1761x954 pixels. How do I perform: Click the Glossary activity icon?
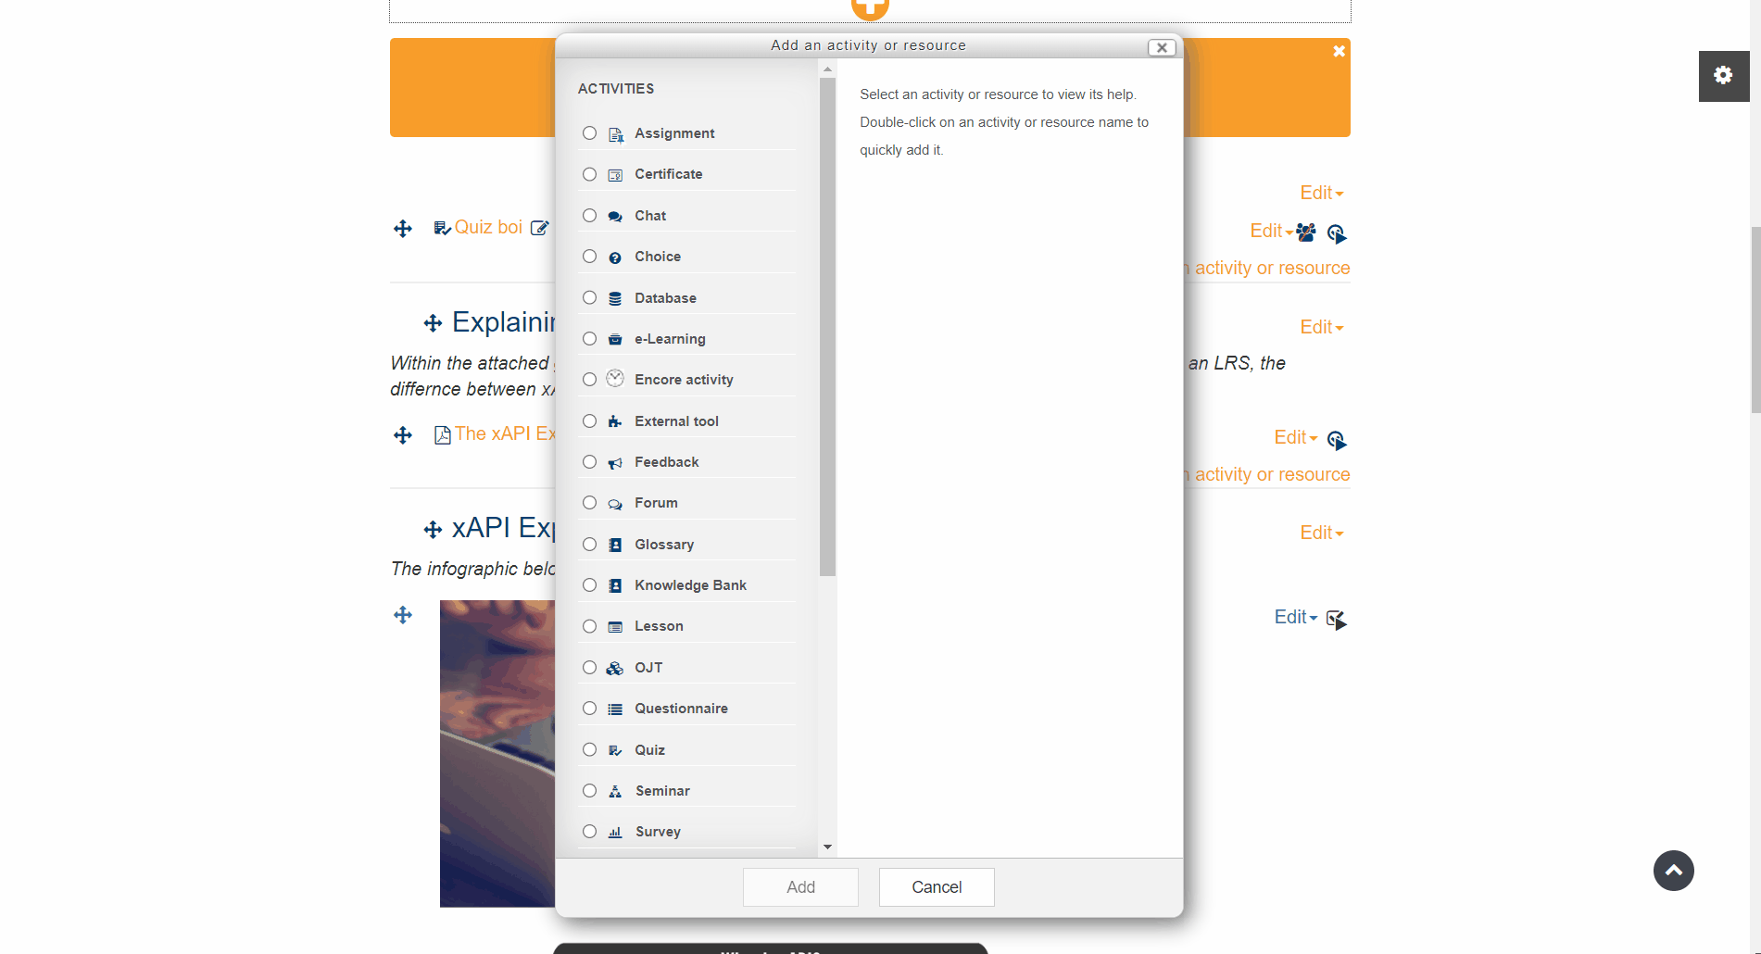614,544
